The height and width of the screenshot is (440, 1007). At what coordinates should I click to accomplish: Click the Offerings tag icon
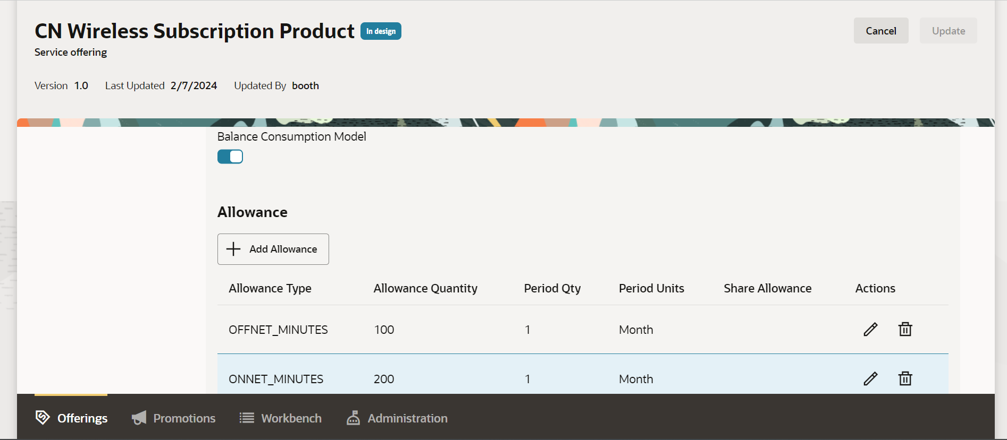click(x=43, y=418)
